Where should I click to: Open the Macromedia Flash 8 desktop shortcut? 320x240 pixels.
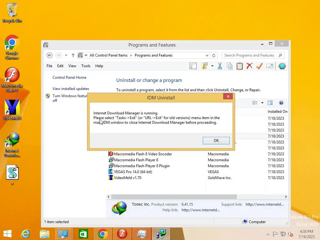click(x=12, y=80)
